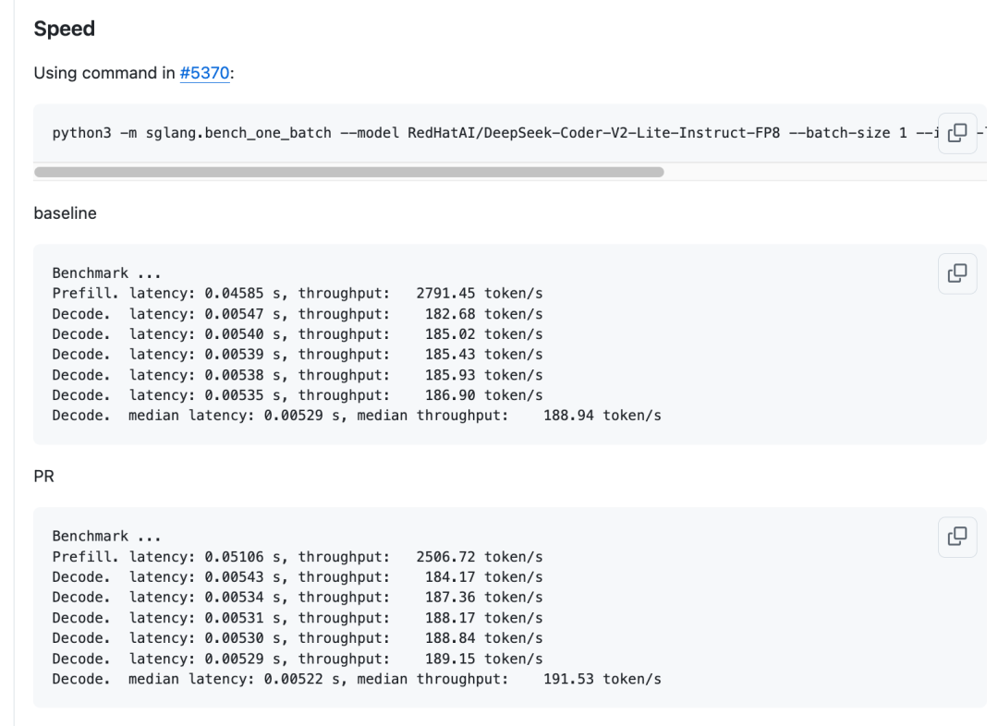Screen dimensions: 998x726
Task: Open the #5370 pull request link
Action: point(202,72)
